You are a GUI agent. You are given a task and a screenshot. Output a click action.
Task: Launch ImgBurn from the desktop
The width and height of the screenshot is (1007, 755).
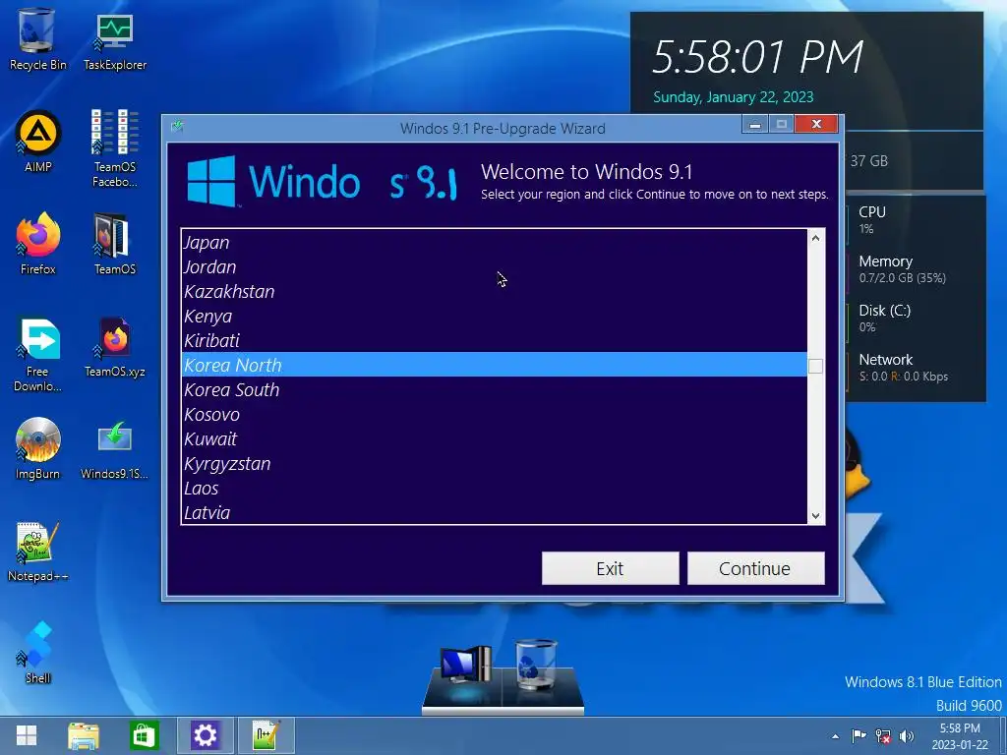pyautogui.click(x=38, y=448)
